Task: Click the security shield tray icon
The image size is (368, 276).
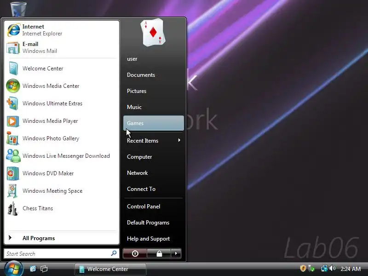Action: tap(303, 268)
